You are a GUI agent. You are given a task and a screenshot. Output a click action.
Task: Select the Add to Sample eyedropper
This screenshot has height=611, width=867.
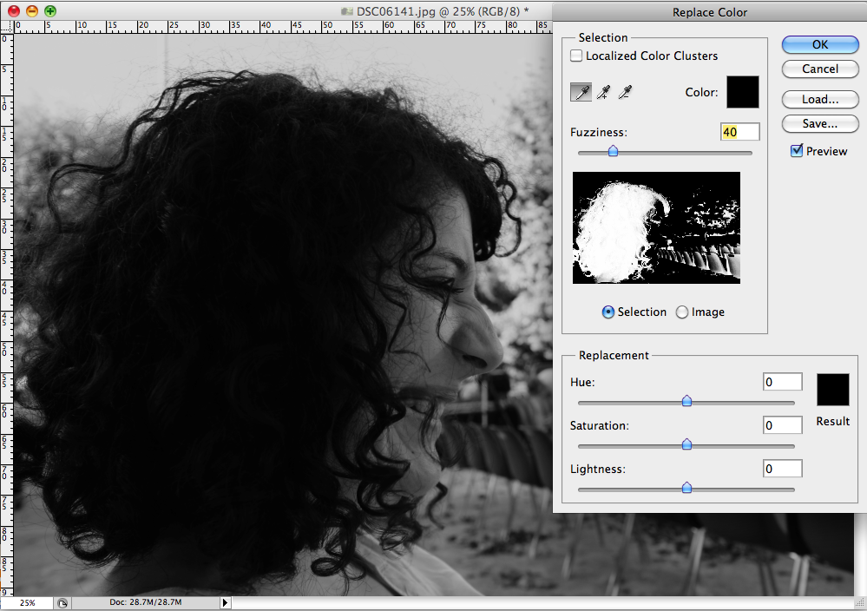coord(603,91)
